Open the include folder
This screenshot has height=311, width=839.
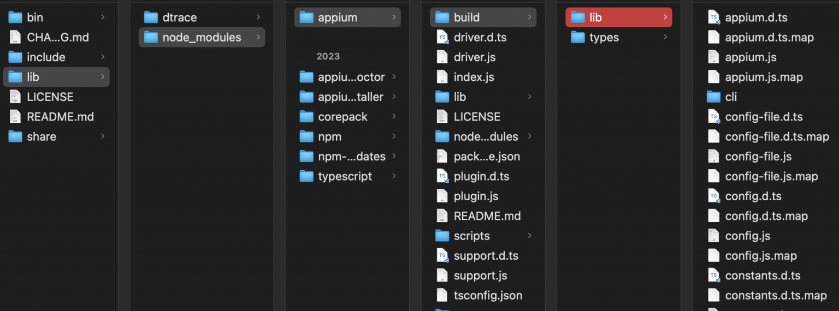[46, 57]
